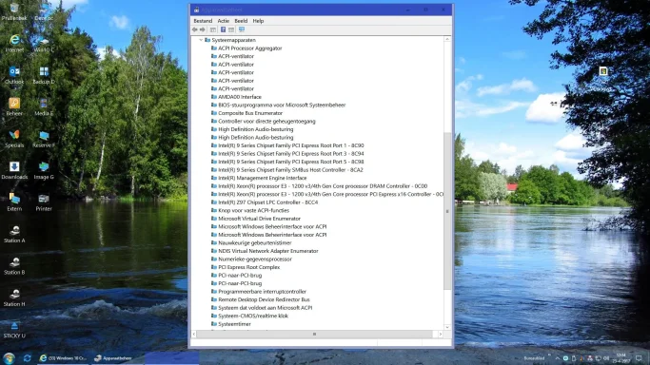Select Remote Desktop Device Redirector Bus
Screen dimensions: 650x365
(264, 299)
